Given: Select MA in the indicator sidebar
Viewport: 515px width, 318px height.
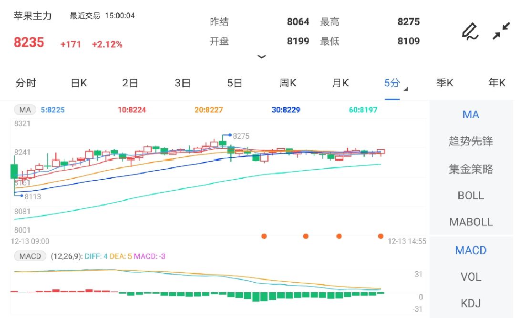Looking at the screenshot, I should point(471,114).
